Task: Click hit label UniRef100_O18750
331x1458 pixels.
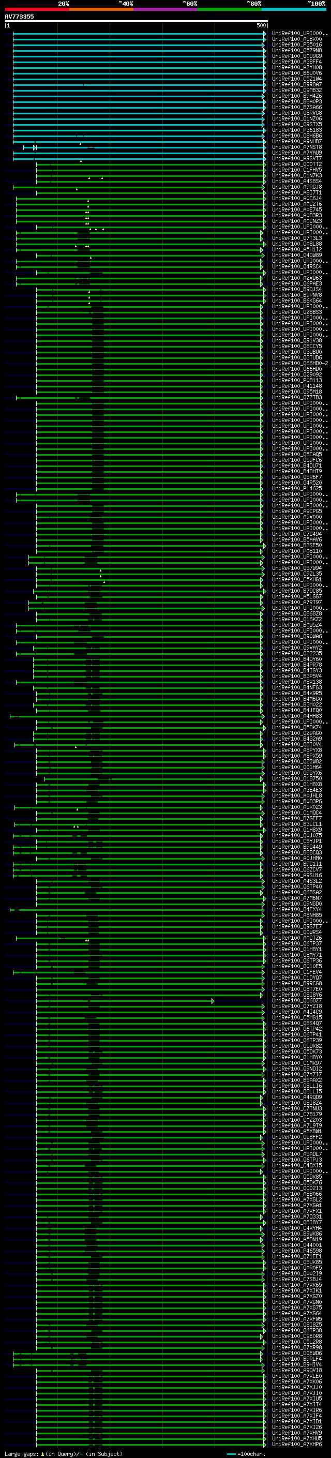Action: tap(297, 779)
